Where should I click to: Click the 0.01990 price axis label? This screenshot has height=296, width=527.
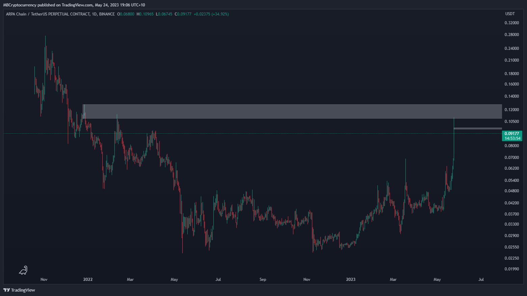pos(512,269)
